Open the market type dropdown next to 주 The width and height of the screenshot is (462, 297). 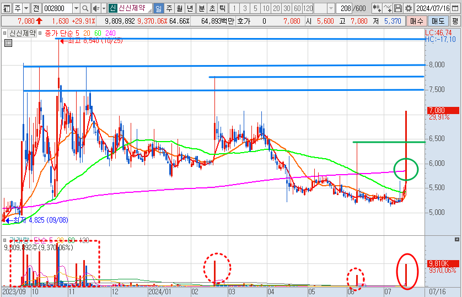coord(26,8)
